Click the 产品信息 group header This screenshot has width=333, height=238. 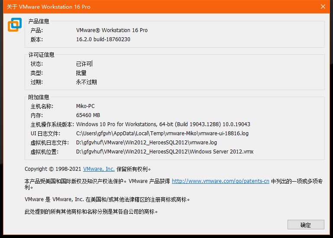pyautogui.click(x=39, y=21)
